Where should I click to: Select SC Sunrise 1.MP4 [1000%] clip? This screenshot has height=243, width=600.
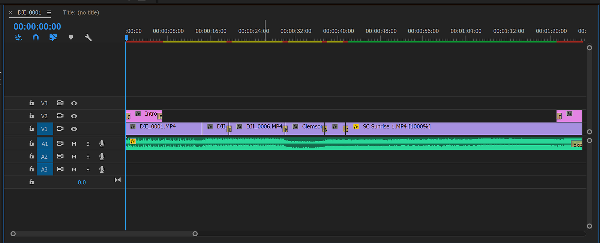(x=464, y=128)
